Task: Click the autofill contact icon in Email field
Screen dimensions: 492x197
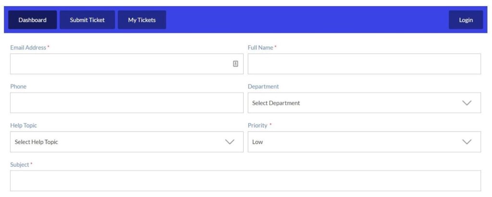Action: tap(235, 64)
